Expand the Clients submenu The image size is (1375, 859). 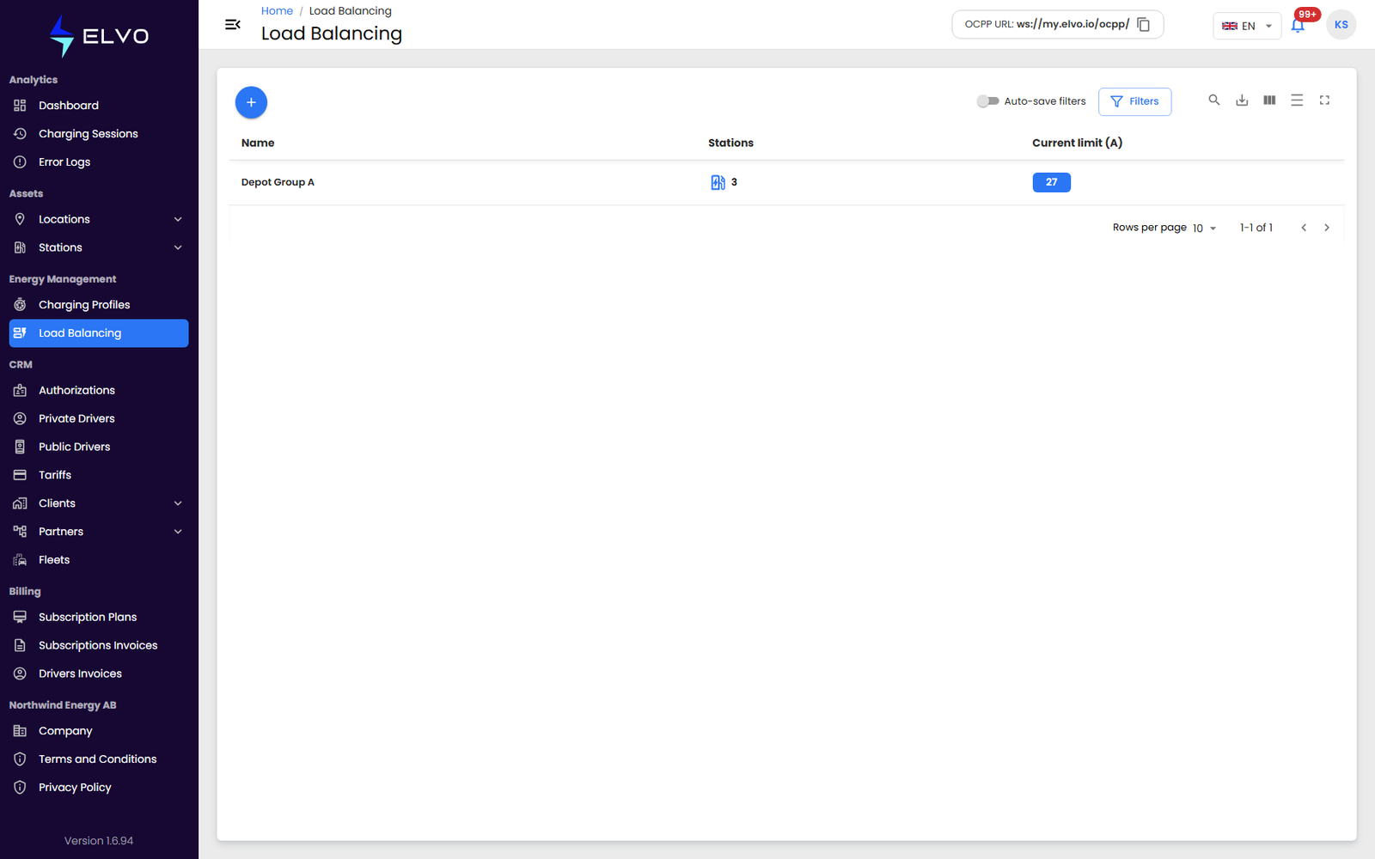click(x=178, y=503)
